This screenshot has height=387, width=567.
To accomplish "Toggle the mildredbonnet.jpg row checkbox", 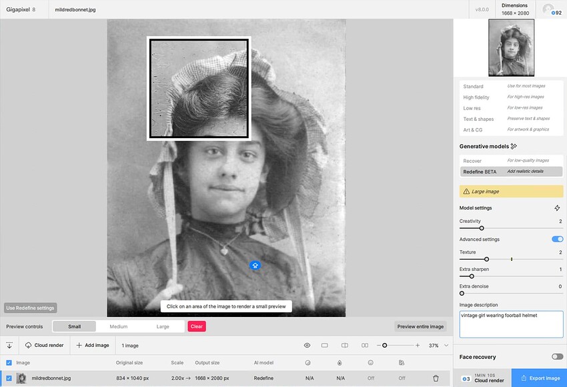I will [x=9, y=378].
